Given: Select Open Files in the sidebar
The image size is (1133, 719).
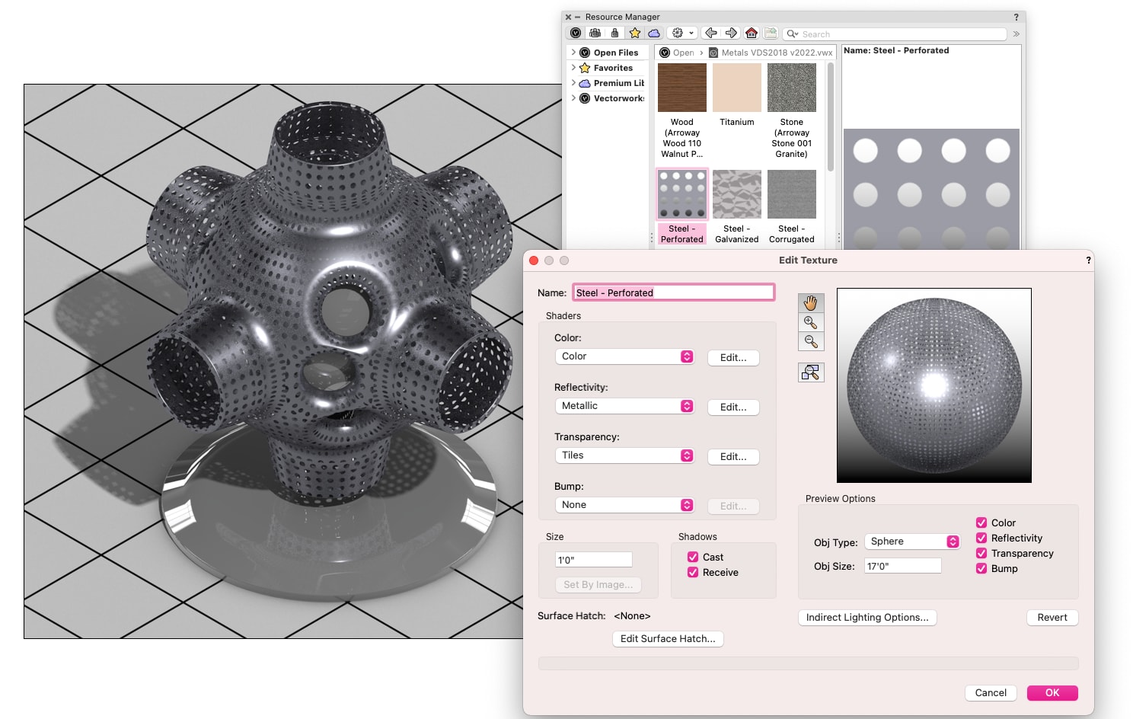Looking at the screenshot, I should coord(615,53).
